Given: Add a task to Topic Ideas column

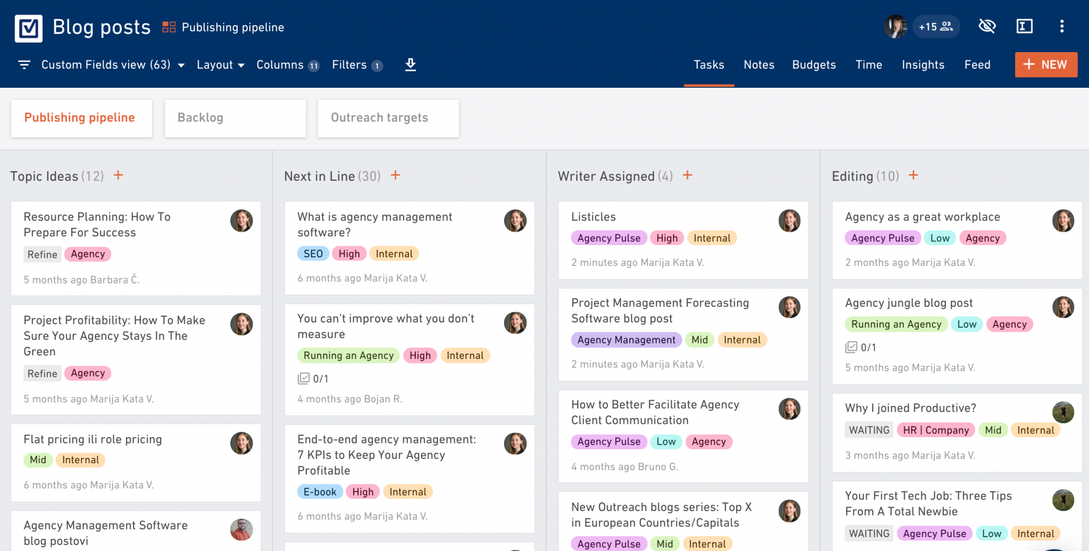Looking at the screenshot, I should pyautogui.click(x=118, y=175).
